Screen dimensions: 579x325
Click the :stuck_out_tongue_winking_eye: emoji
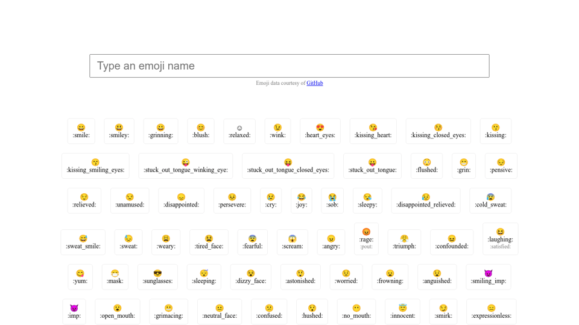[185, 166]
